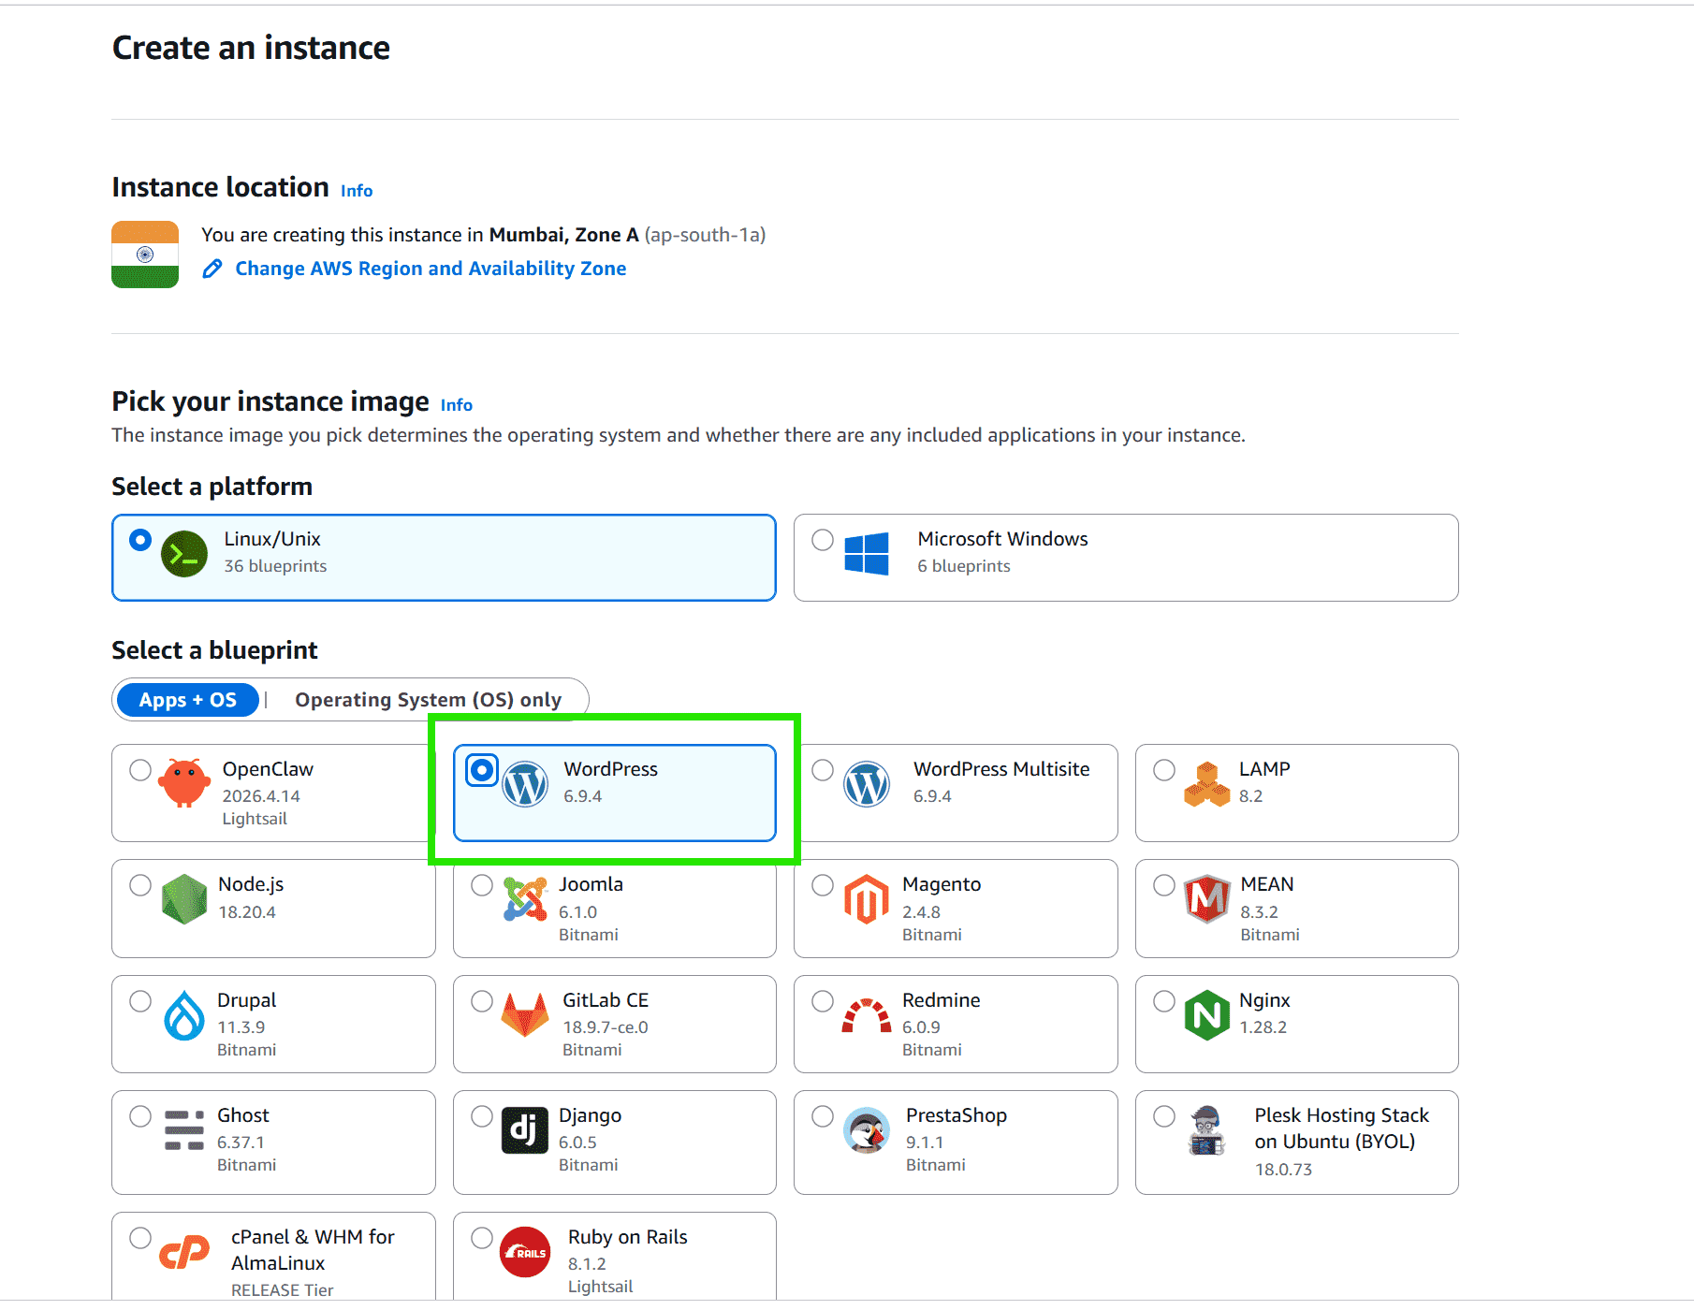The width and height of the screenshot is (1694, 1310).
Task: Open Change AWS Region and Availability Zone
Action: pyautogui.click(x=431, y=269)
